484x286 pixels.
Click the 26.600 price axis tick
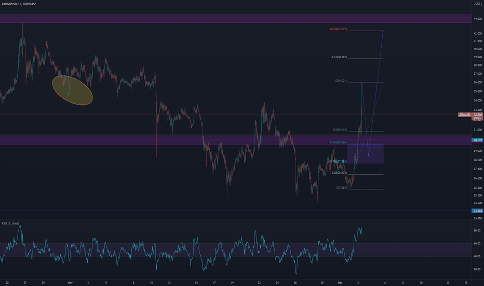click(x=478, y=178)
